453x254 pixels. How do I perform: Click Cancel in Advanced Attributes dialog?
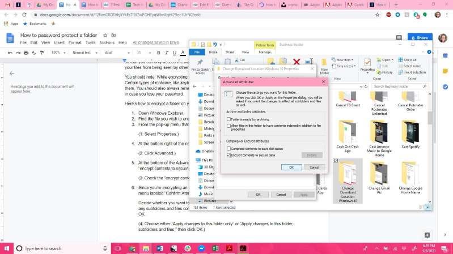[x=314, y=167]
